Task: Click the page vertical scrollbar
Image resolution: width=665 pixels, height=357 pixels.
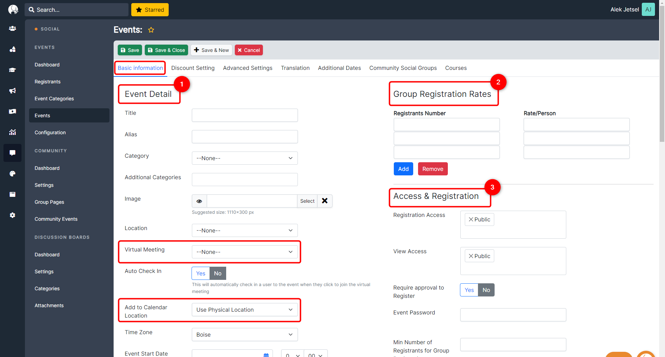Action: point(662,74)
